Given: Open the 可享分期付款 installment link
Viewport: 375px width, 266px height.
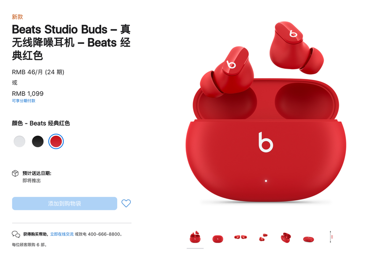Looking at the screenshot, I should [24, 101].
